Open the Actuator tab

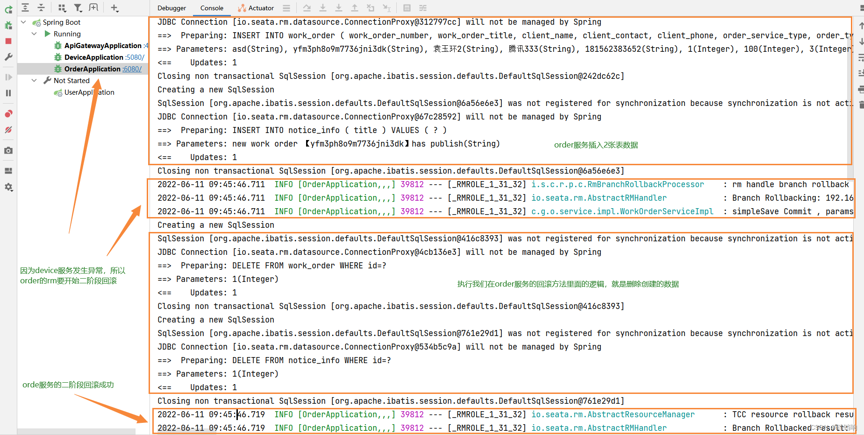[x=256, y=8]
